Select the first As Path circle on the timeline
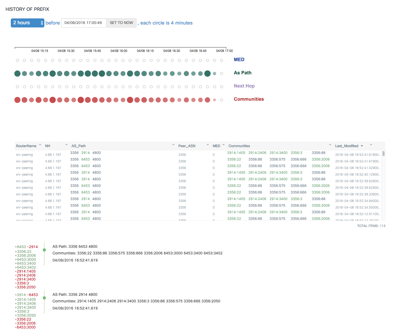The width and height of the screenshot is (397, 329). [17, 74]
